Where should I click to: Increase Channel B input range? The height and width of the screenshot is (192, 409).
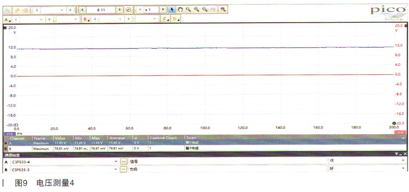click(128, 20)
